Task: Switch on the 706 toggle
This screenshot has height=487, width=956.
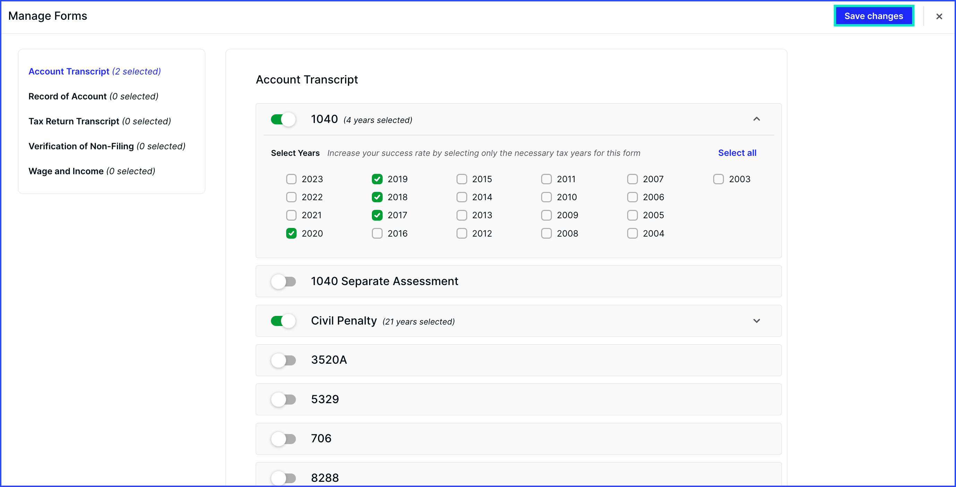Action: 283,439
